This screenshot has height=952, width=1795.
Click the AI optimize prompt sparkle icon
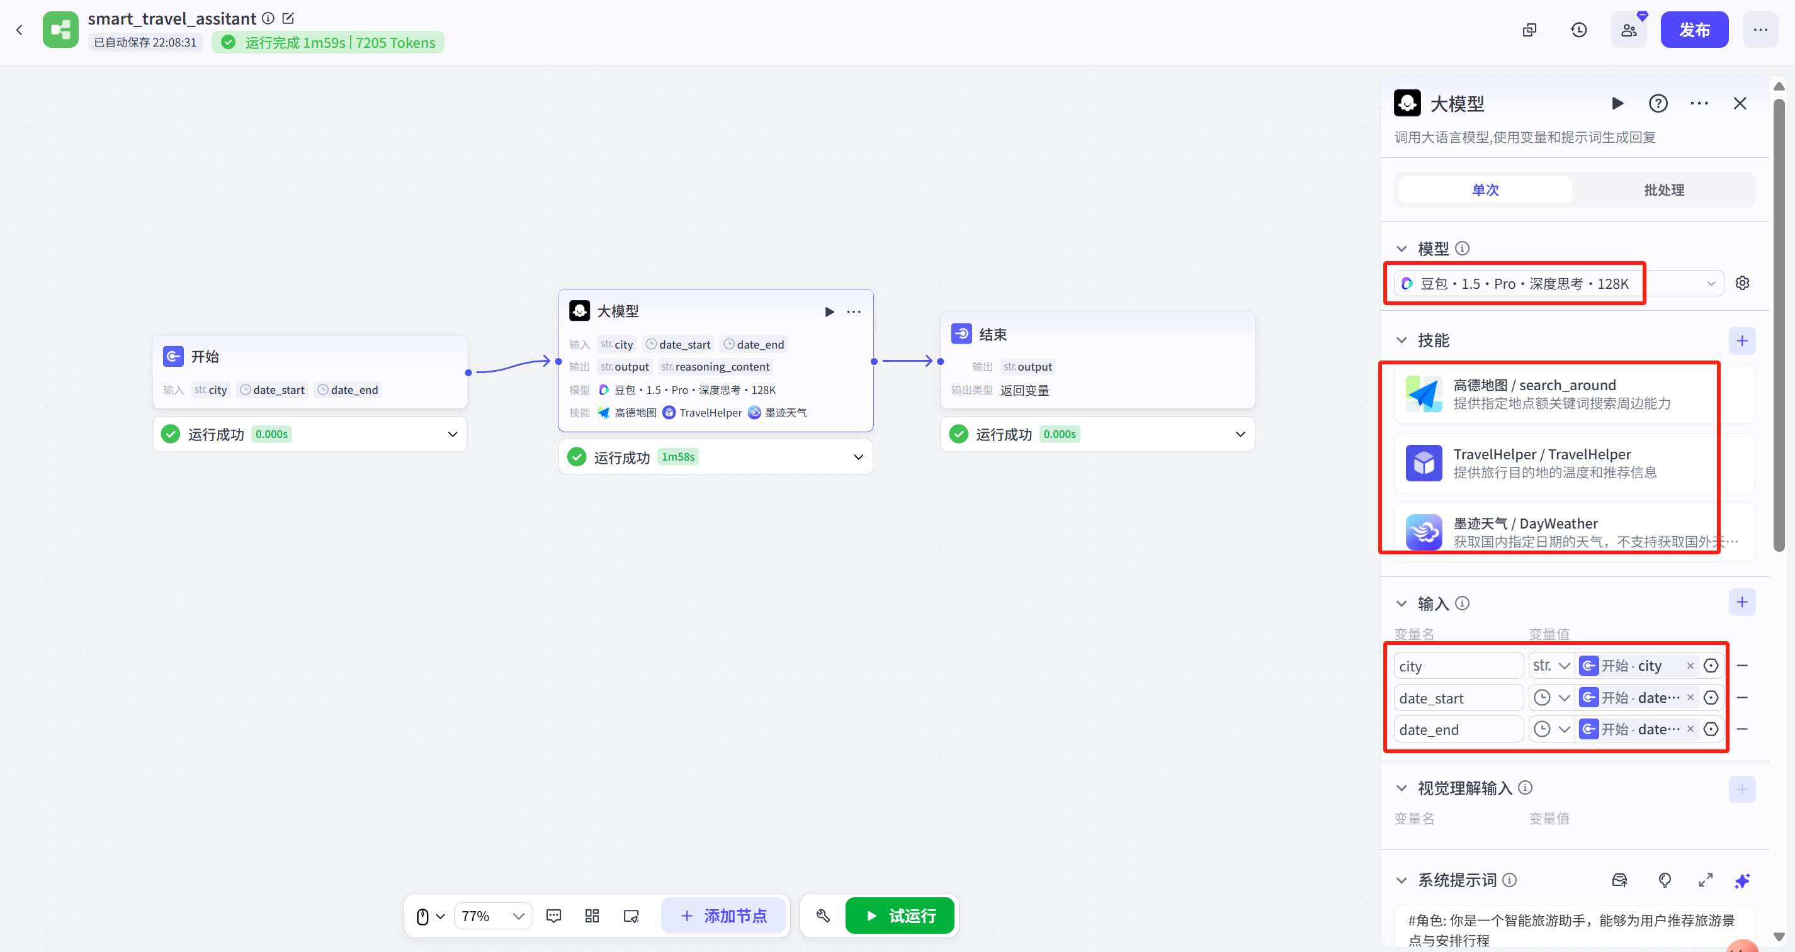[1742, 880]
